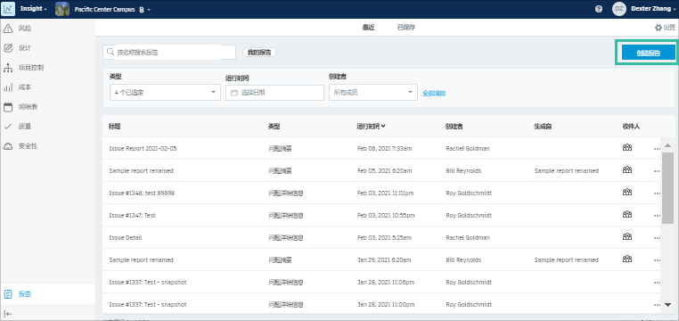This screenshot has width=679, height=321.
Task: Open the 安全性 helmet icon
Action: pyautogui.click(x=8, y=146)
